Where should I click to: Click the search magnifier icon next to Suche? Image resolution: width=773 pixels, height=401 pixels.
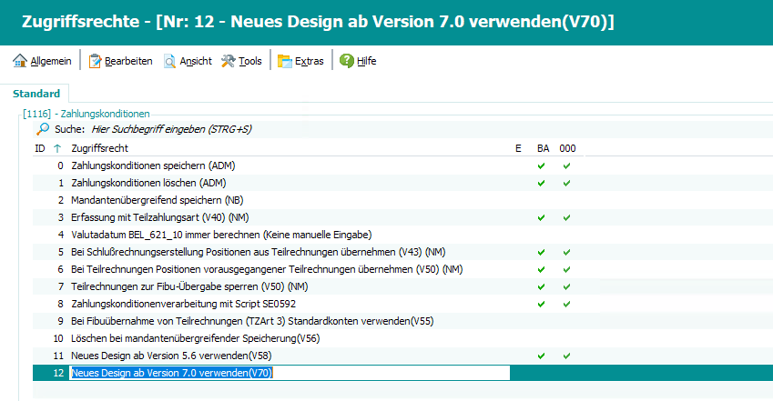point(42,130)
